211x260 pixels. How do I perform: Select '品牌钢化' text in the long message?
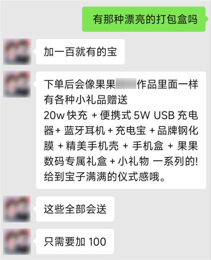178,130
